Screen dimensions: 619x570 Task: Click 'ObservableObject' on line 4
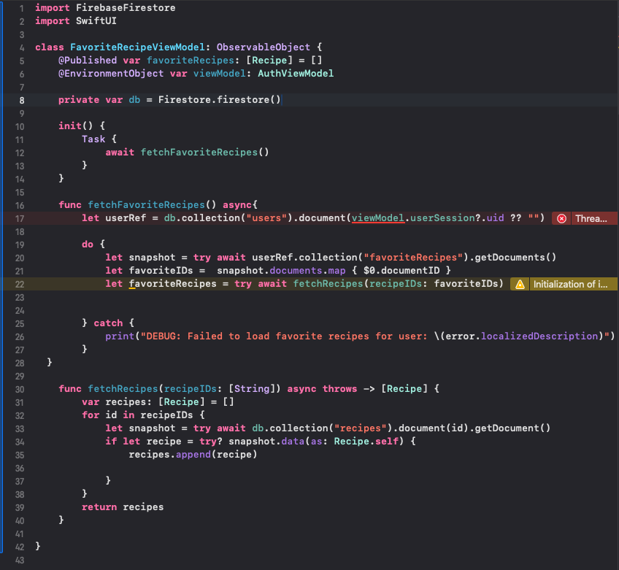(264, 47)
